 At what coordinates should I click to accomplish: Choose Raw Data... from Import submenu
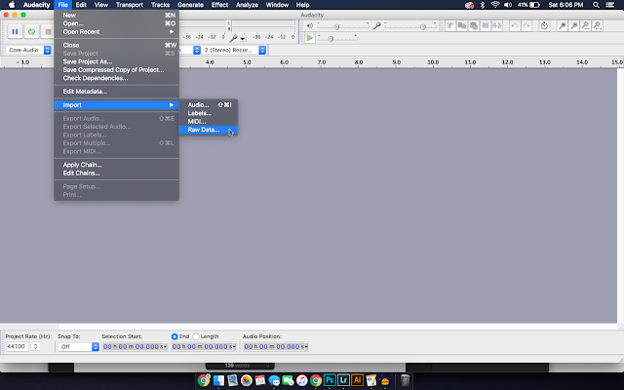(x=208, y=130)
